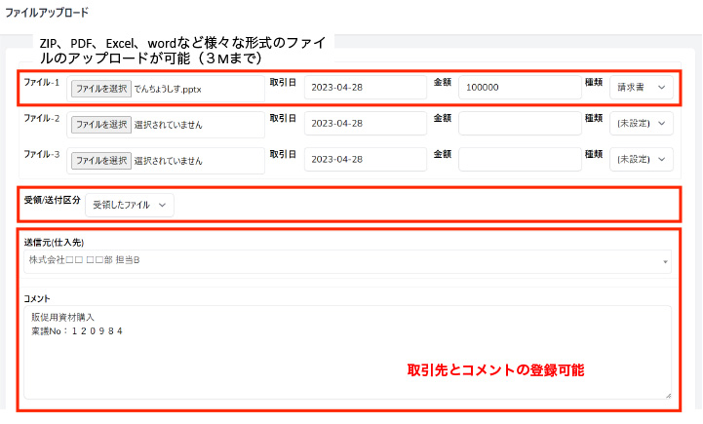Viewport: 703px width, 424px height.
Task: Click the empty File-2 amount field
Action: pos(519,124)
